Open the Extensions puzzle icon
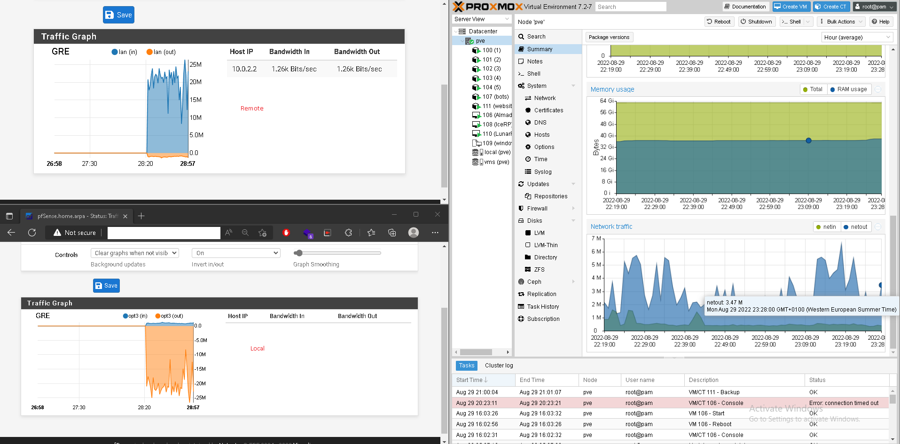This screenshot has width=900, height=444. point(348,233)
